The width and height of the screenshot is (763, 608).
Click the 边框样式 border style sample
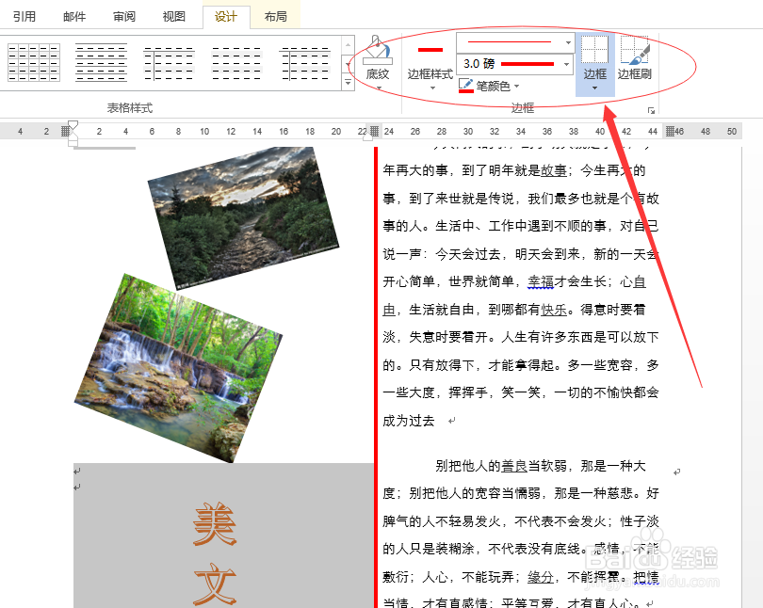pyautogui.click(x=430, y=50)
